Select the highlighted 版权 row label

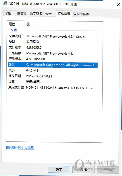pos(12,64)
